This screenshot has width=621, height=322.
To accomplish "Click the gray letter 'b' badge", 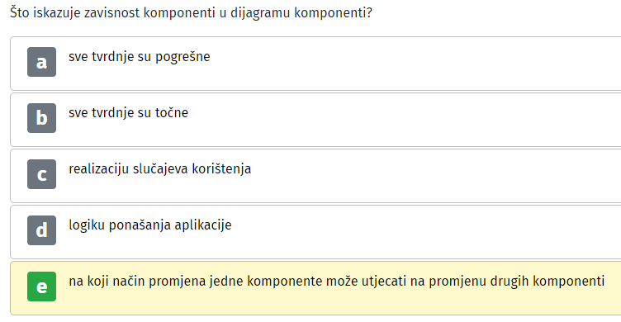I will 41,118.
